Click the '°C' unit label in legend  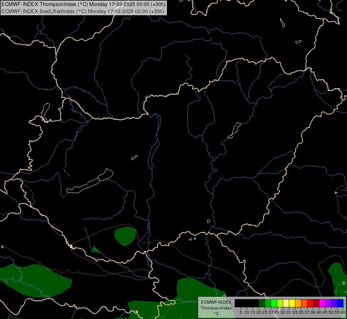pos(216,313)
